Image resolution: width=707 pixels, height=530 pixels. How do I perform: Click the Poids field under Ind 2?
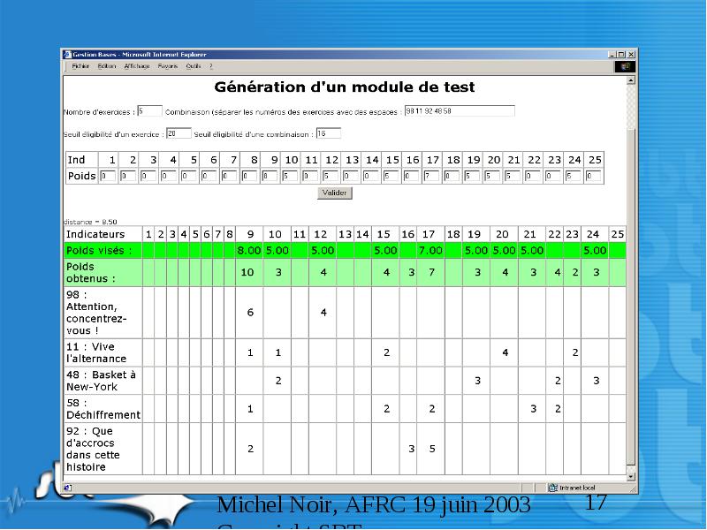coord(127,176)
